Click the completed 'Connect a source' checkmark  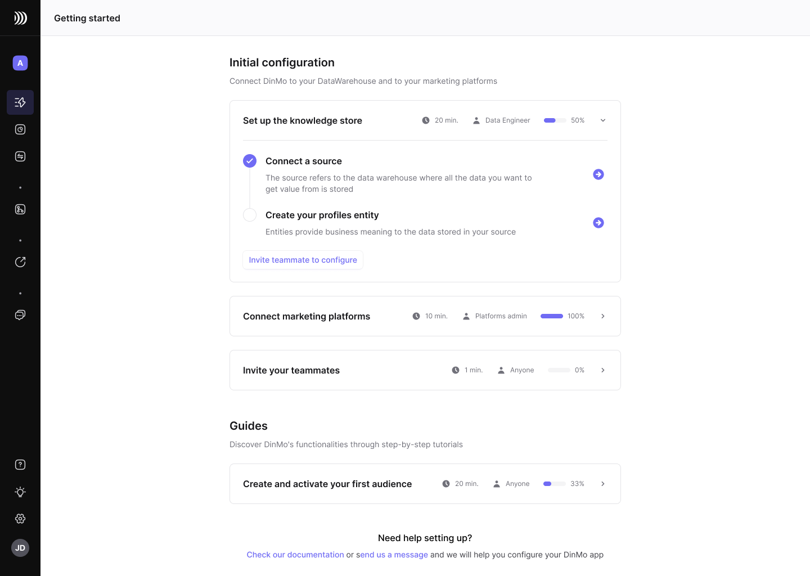[250, 161]
